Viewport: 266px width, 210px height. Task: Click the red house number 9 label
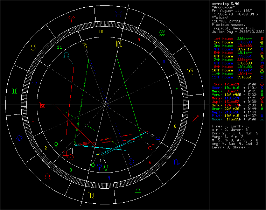pyautogui.click(x=139, y=40)
